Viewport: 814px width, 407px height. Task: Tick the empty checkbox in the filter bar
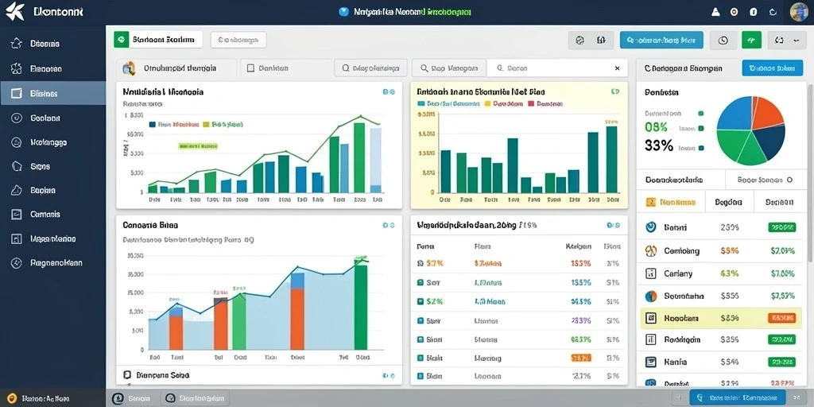coord(250,68)
